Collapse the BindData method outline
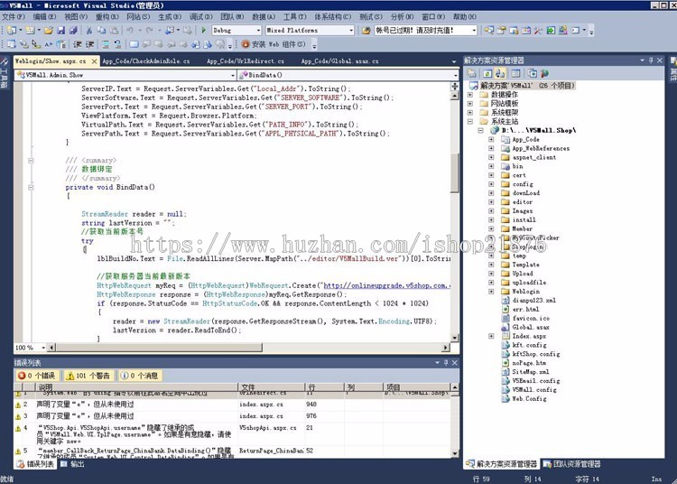 pyautogui.click(x=31, y=188)
